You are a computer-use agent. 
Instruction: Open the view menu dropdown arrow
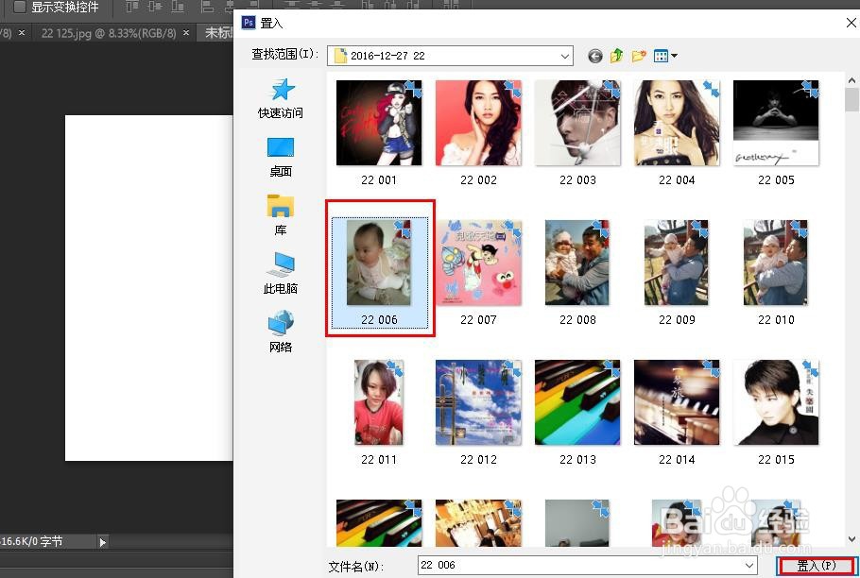pos(674,56)
